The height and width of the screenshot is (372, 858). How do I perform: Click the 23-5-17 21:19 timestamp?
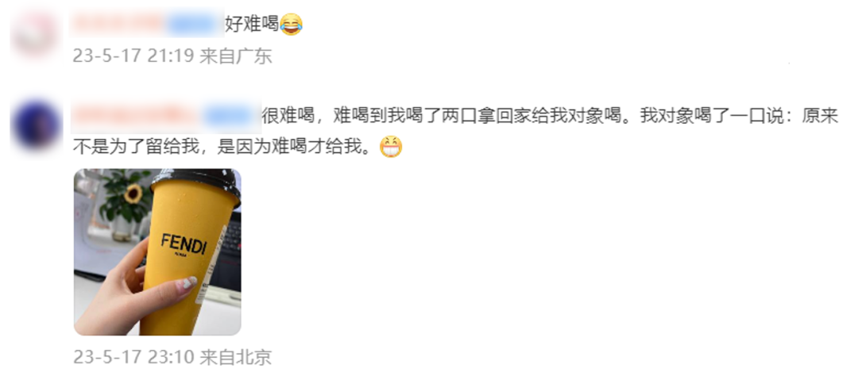(x=133, y=56)
